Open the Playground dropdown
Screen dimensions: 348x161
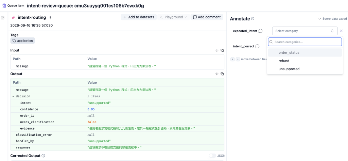coord(174,17)
